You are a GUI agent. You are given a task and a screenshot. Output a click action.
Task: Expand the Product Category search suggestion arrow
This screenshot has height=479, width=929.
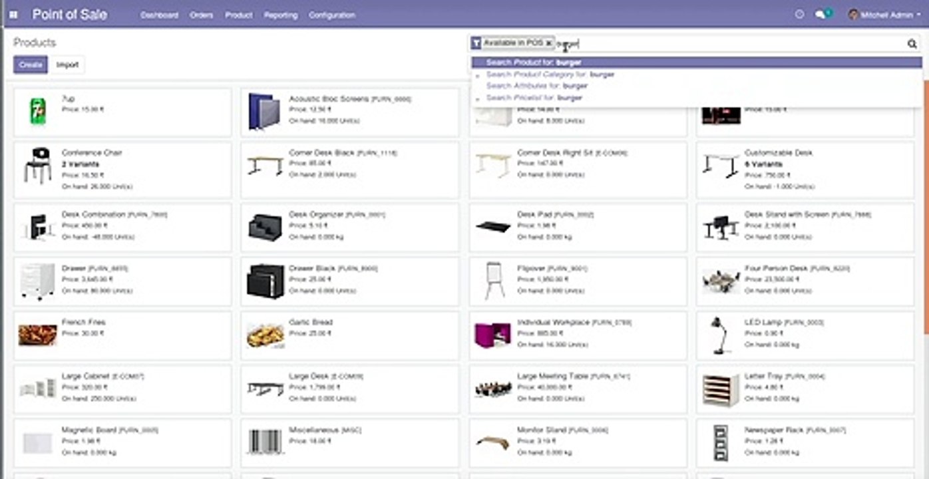[478, 75]
